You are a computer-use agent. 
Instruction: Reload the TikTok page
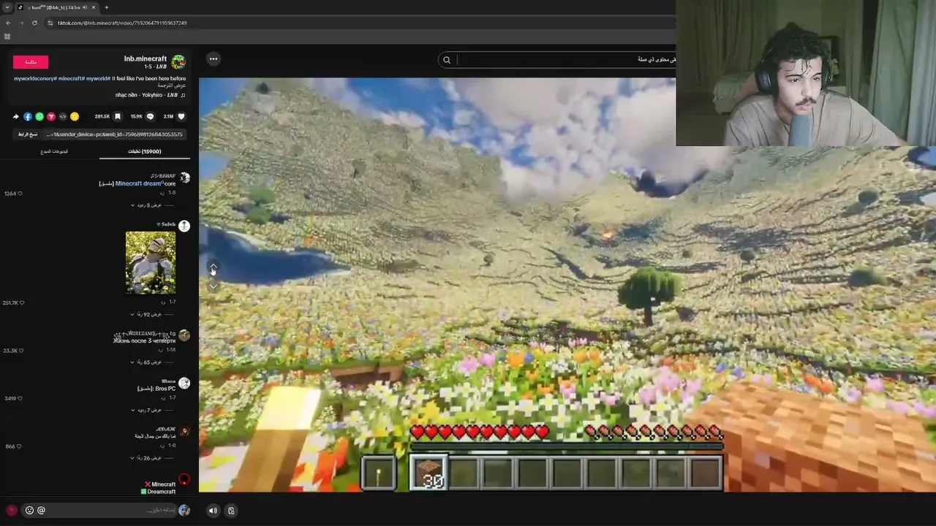coord(34,23)
